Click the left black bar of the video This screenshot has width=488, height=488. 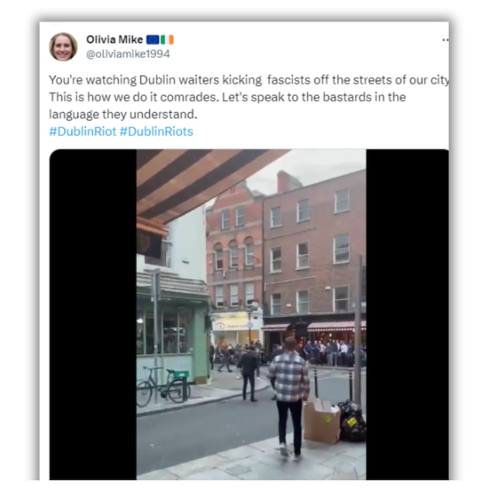click(x=93, y=314)
